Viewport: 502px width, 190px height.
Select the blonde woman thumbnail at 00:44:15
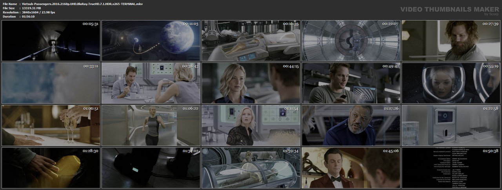coord(251,83)
